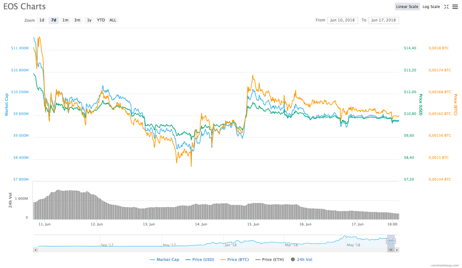The height and width of the screenshot is (268, 462).
Task: Click the $9,60 USD axis label
Action: 409,135
